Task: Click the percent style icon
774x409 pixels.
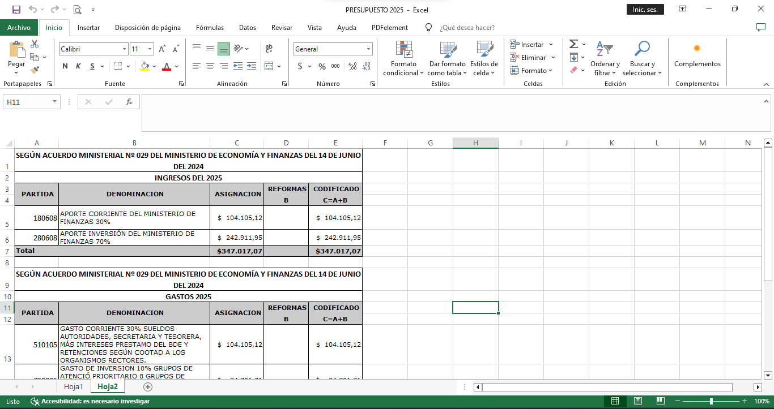Action: pyautogui.click(x=322, y=66)
